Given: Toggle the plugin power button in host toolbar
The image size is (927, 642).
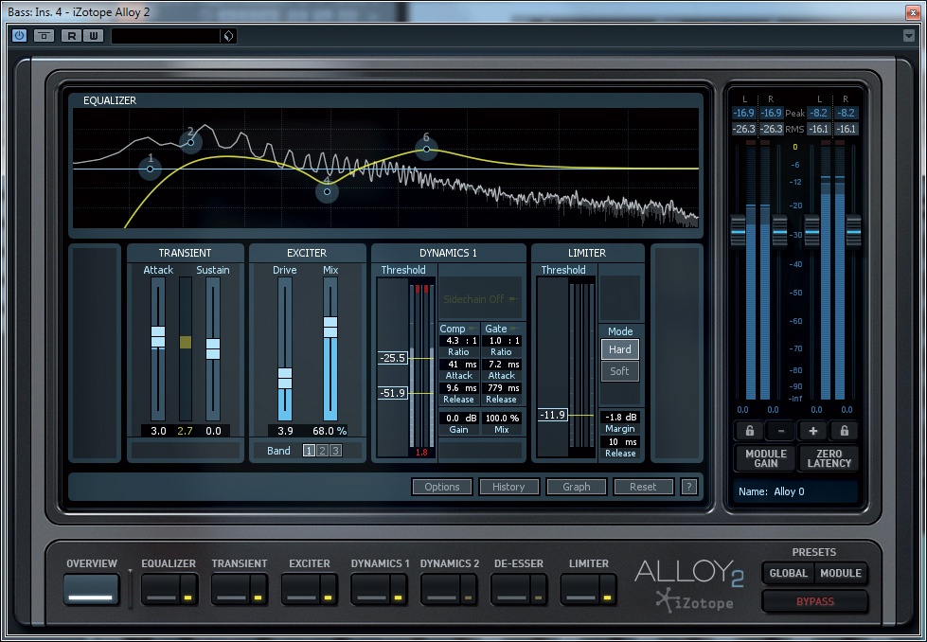Looking at the screenshot, I should [20, 35].
